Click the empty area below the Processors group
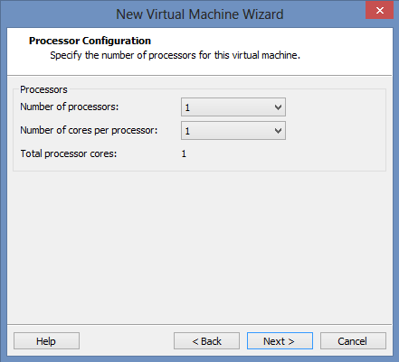This screenshot has width=399, height=362. pos(200,246)
